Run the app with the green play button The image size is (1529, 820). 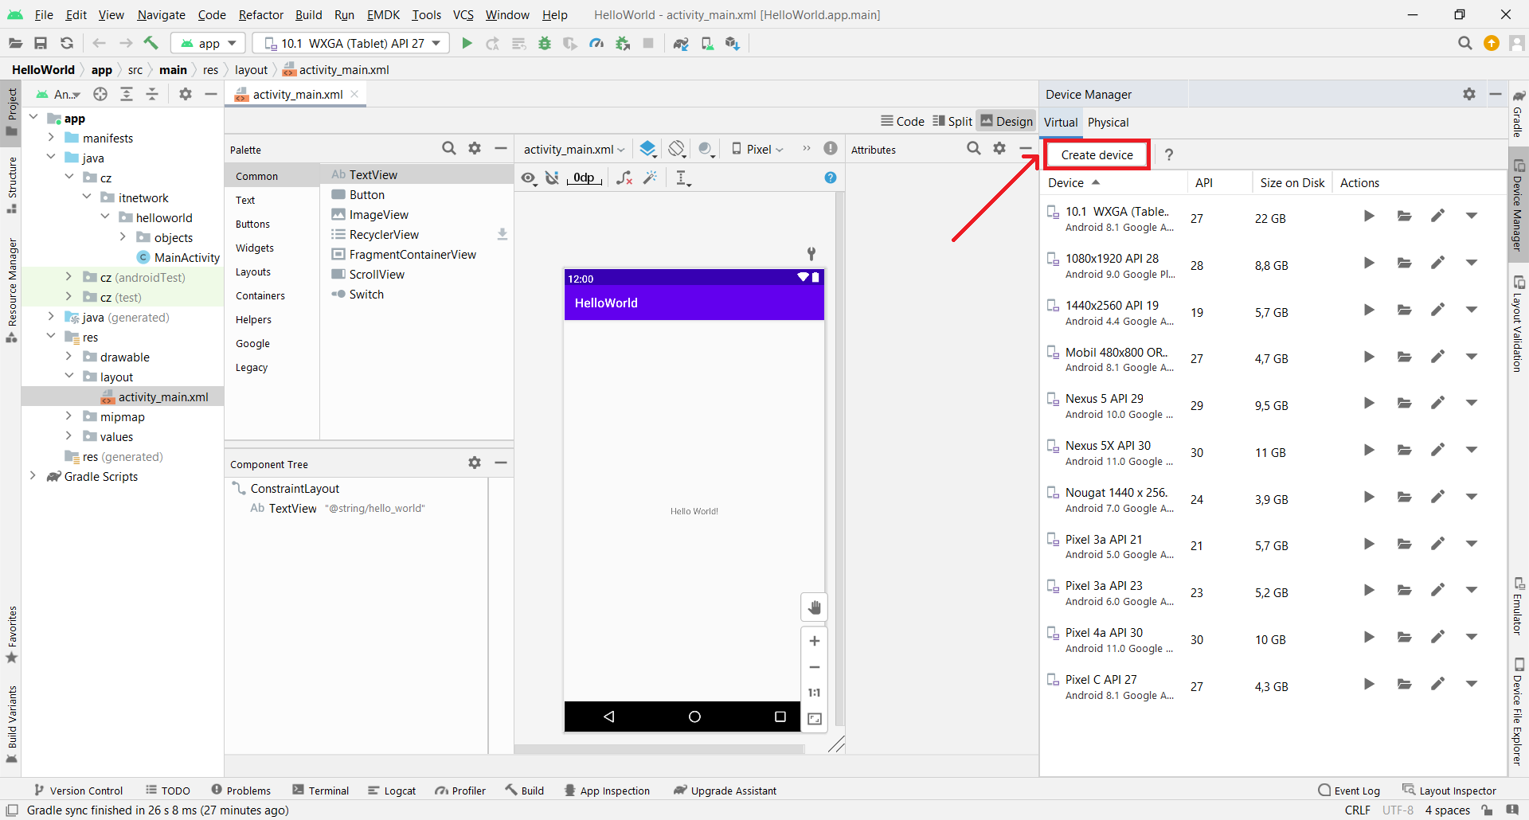pyautogui.click(x=467, y=43)
